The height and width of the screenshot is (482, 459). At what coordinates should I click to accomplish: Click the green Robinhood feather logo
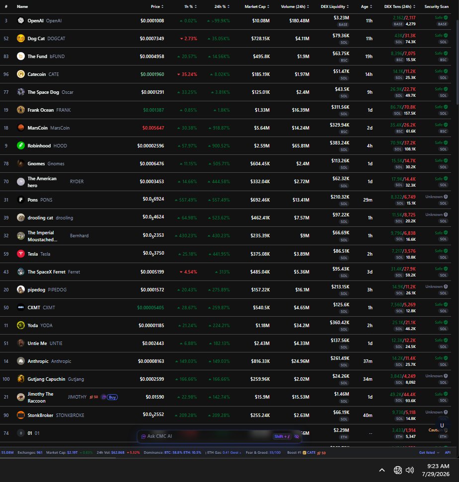(x=20, y=145)
